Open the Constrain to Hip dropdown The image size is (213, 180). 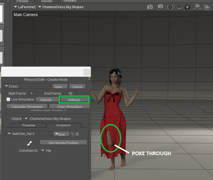click(x=46, y=150)
